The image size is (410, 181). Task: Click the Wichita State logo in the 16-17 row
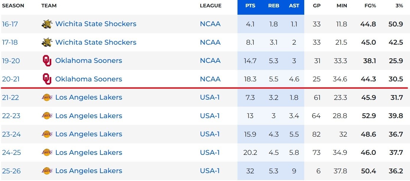click(47, 24)
